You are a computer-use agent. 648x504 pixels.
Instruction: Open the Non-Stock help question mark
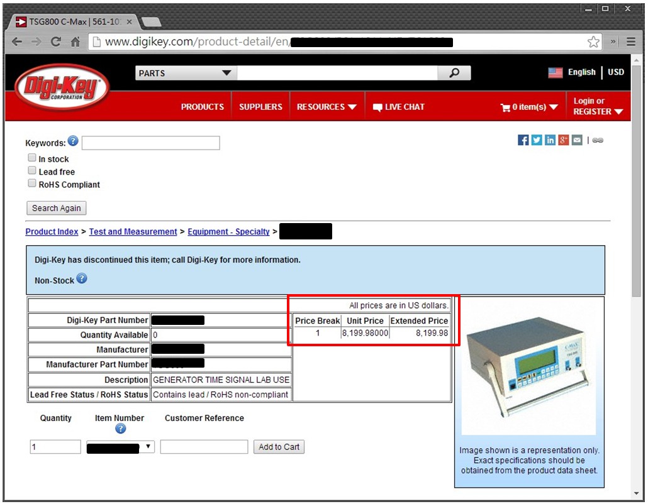click(82, 278)
